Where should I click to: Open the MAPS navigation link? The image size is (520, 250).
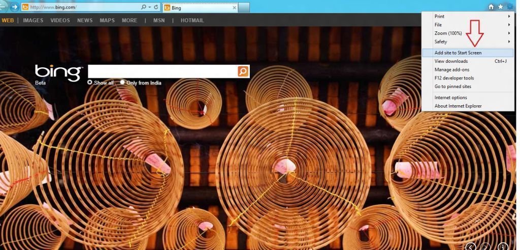point(107,20)
